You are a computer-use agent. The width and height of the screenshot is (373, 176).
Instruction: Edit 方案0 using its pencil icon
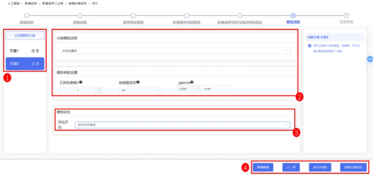(x=33, y=64)
